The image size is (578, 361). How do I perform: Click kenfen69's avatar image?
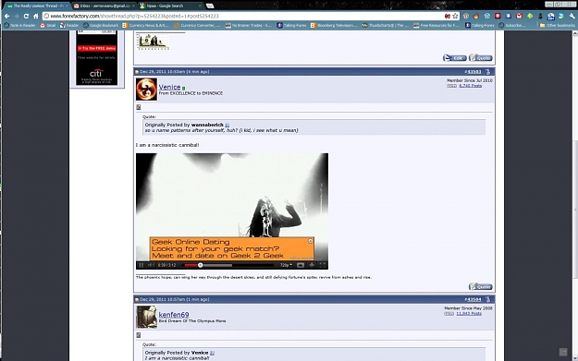[146, 317]
